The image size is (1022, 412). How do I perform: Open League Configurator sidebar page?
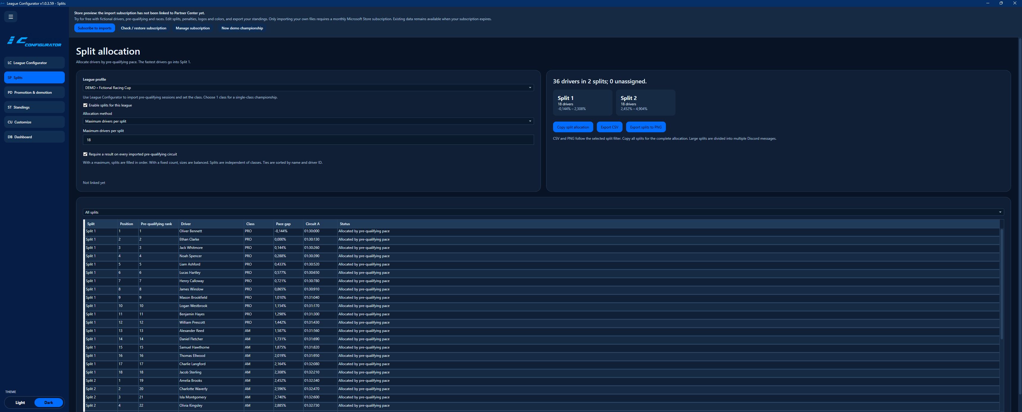34,63
